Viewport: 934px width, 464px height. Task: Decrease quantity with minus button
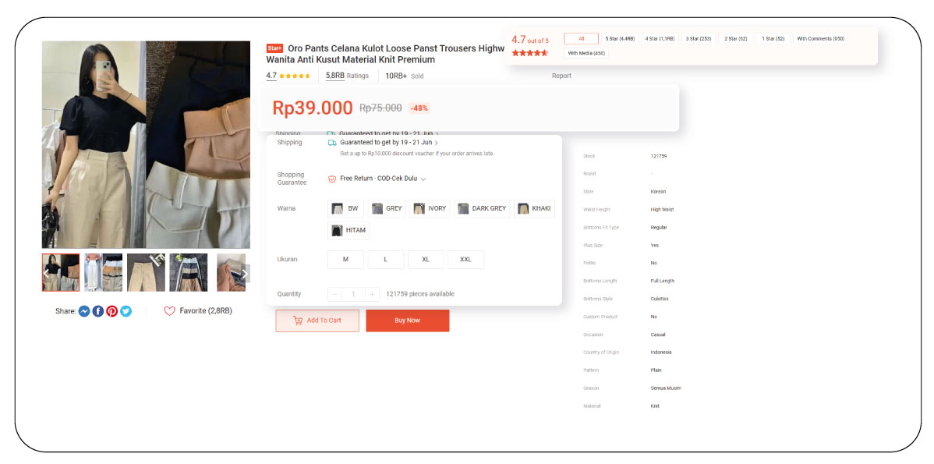(x=335, y=294)
